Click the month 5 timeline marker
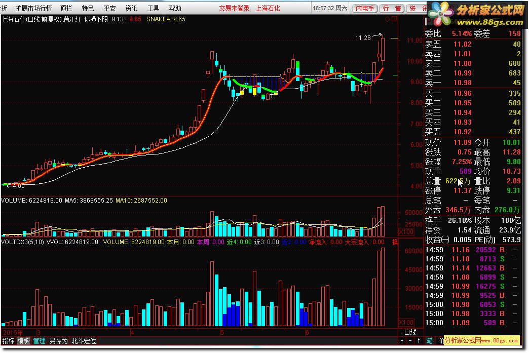The image size is (529, 353). tap(222, 332)
